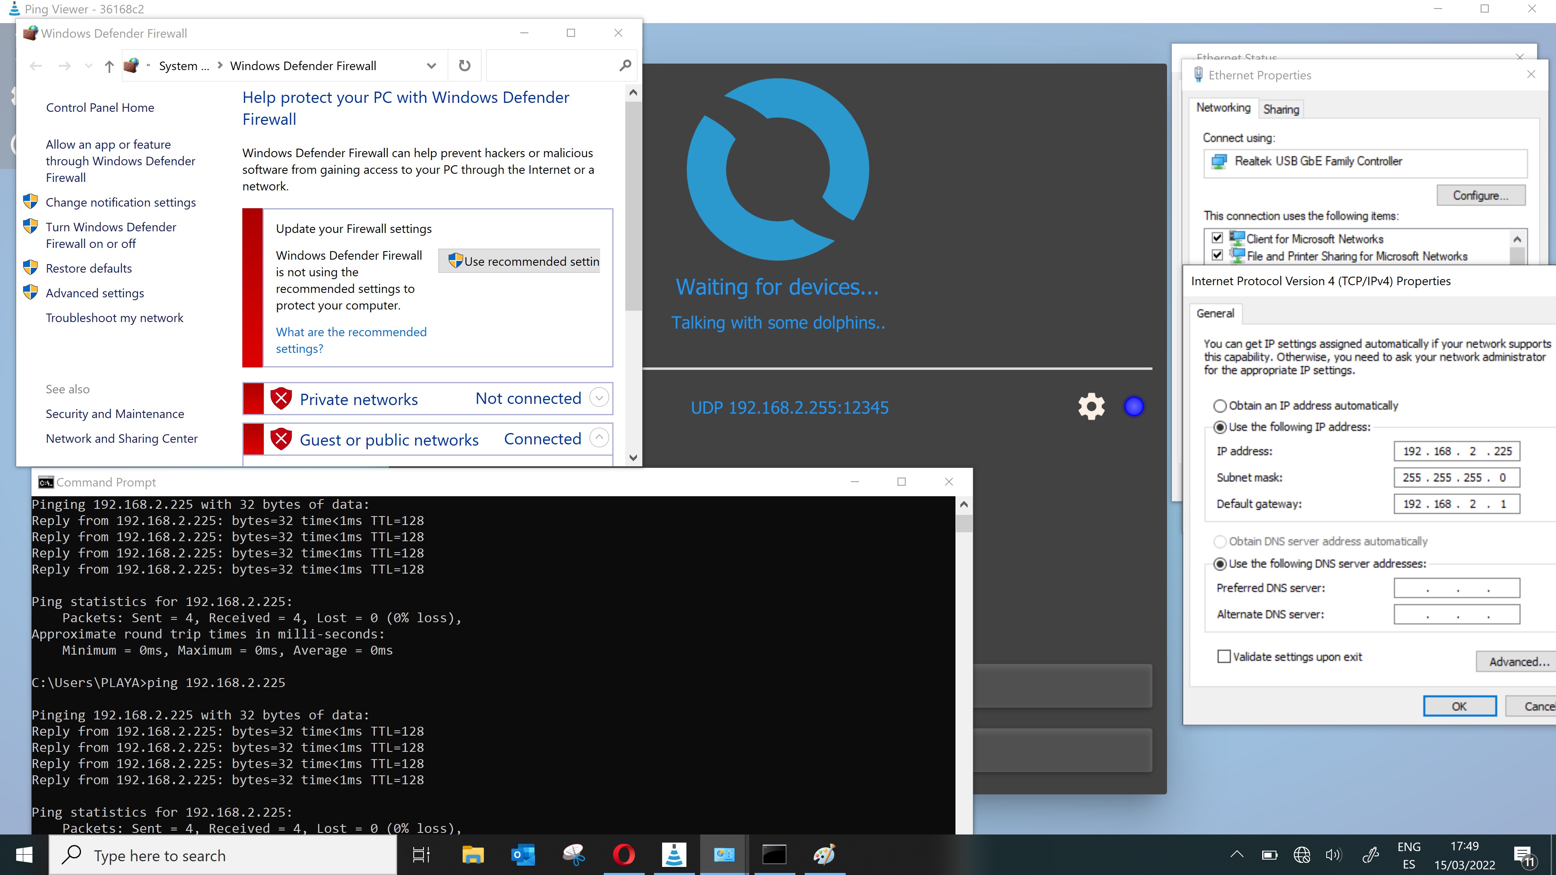This screenshot has height=875, width=1556.
Task: Open the Ping Viewer settings gear
Action: click(x=1092, y=406)
